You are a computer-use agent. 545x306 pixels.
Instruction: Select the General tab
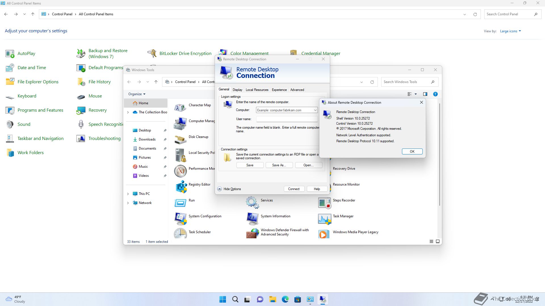coord(224,89)
